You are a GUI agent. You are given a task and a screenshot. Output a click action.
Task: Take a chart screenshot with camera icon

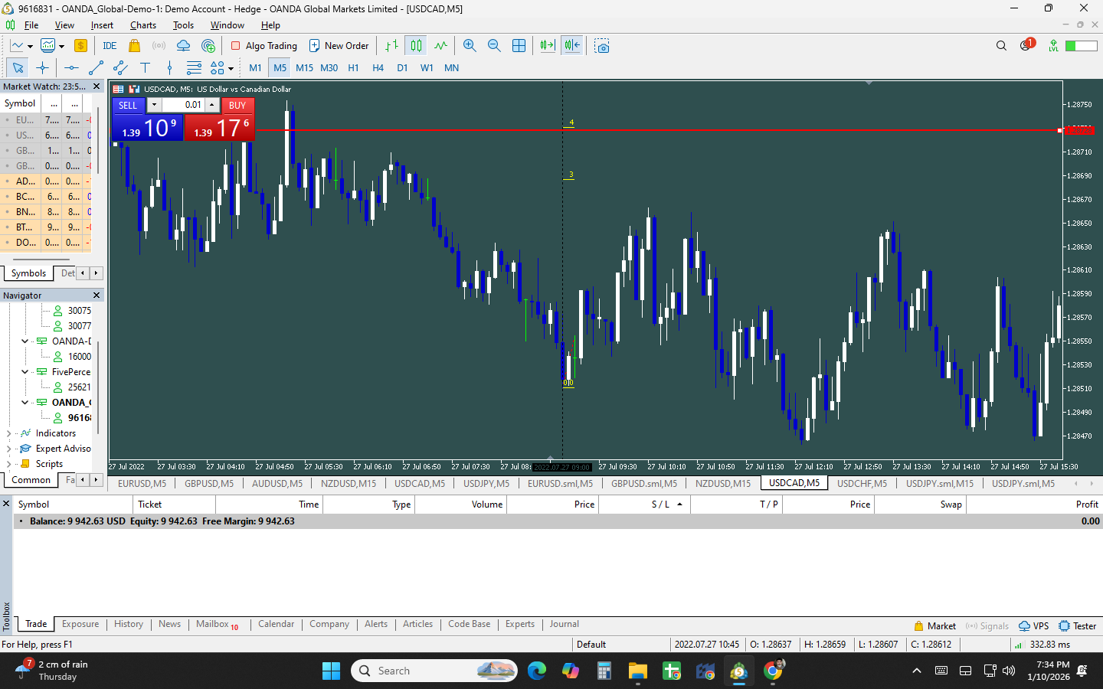click(602, 46)
